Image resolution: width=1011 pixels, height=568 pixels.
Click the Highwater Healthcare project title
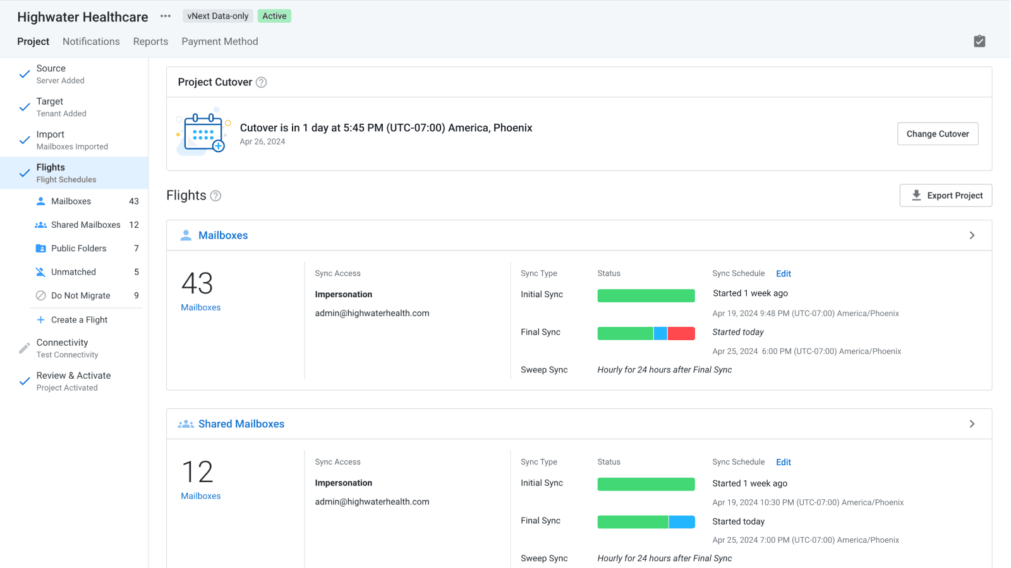point(83,17)
